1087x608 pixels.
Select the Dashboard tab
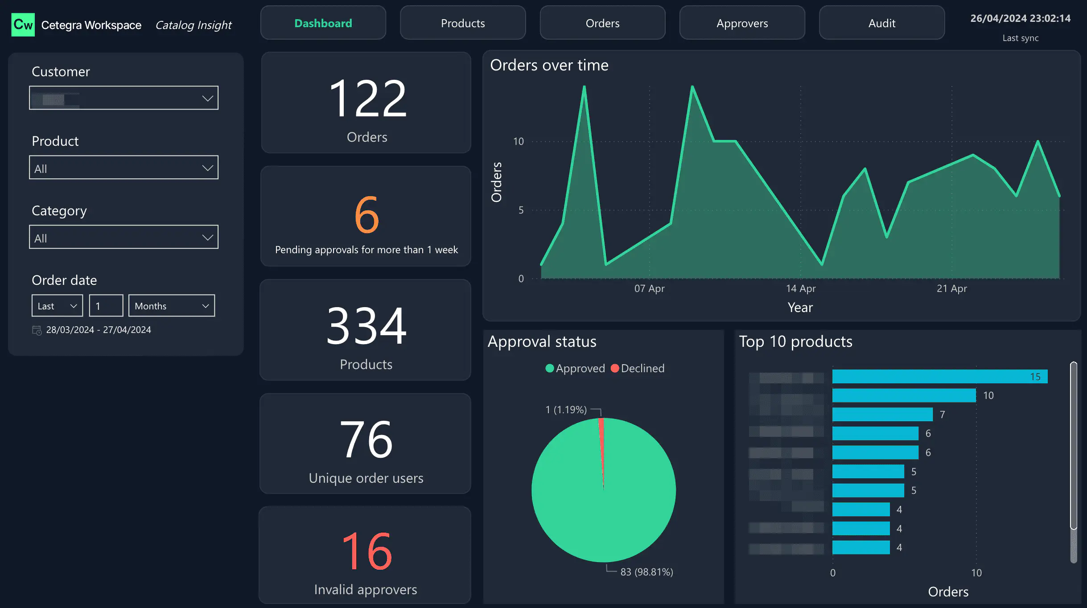(x=323, y=23)
